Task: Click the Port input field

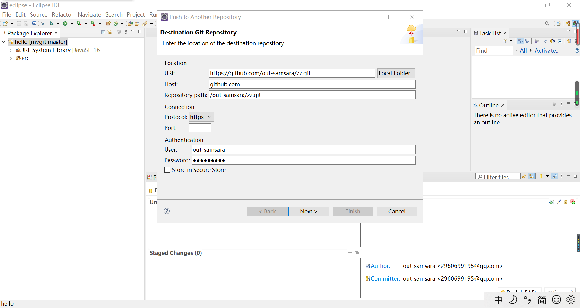Action: pyautogui.click(x=200, y=128)
